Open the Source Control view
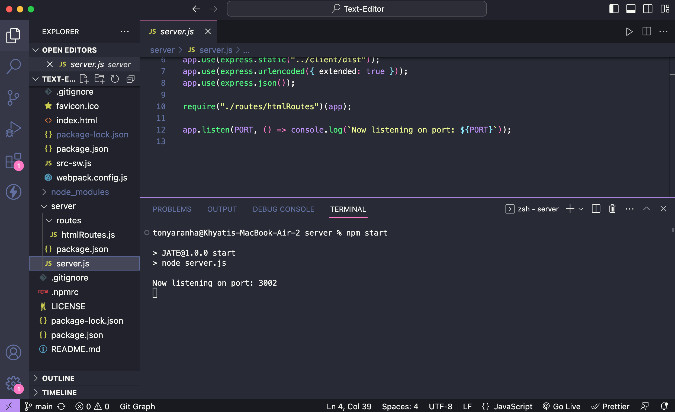The width and height of the screenshot is (675, 412). point(14,98)
